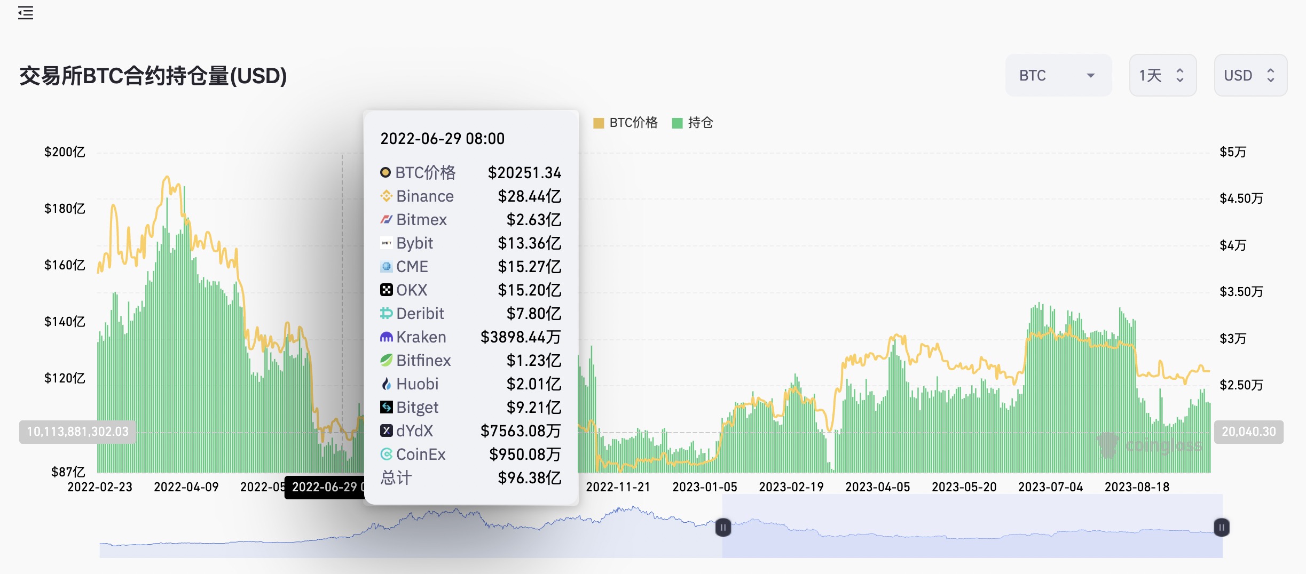
Task: Click the Kraken logo icon in tooltip
Action: (386, 337)
